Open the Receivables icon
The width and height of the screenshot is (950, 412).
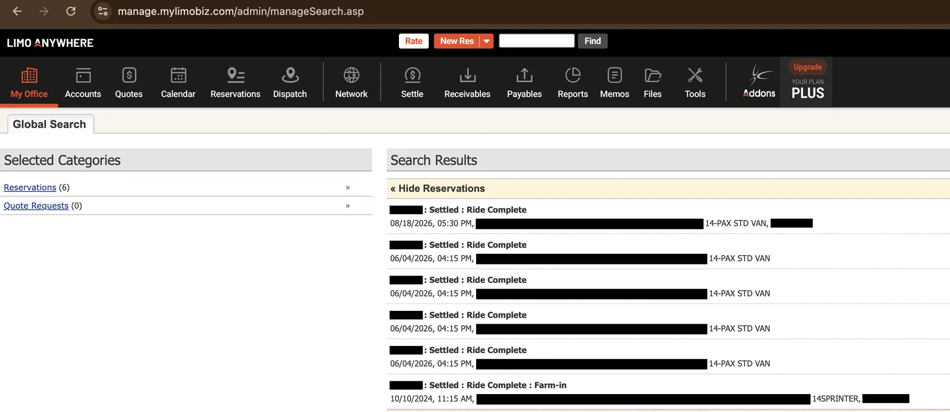[468, 75]
